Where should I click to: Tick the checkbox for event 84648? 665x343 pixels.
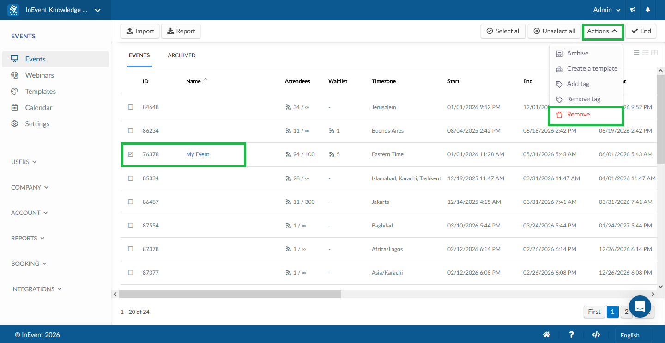coord(130,107)
